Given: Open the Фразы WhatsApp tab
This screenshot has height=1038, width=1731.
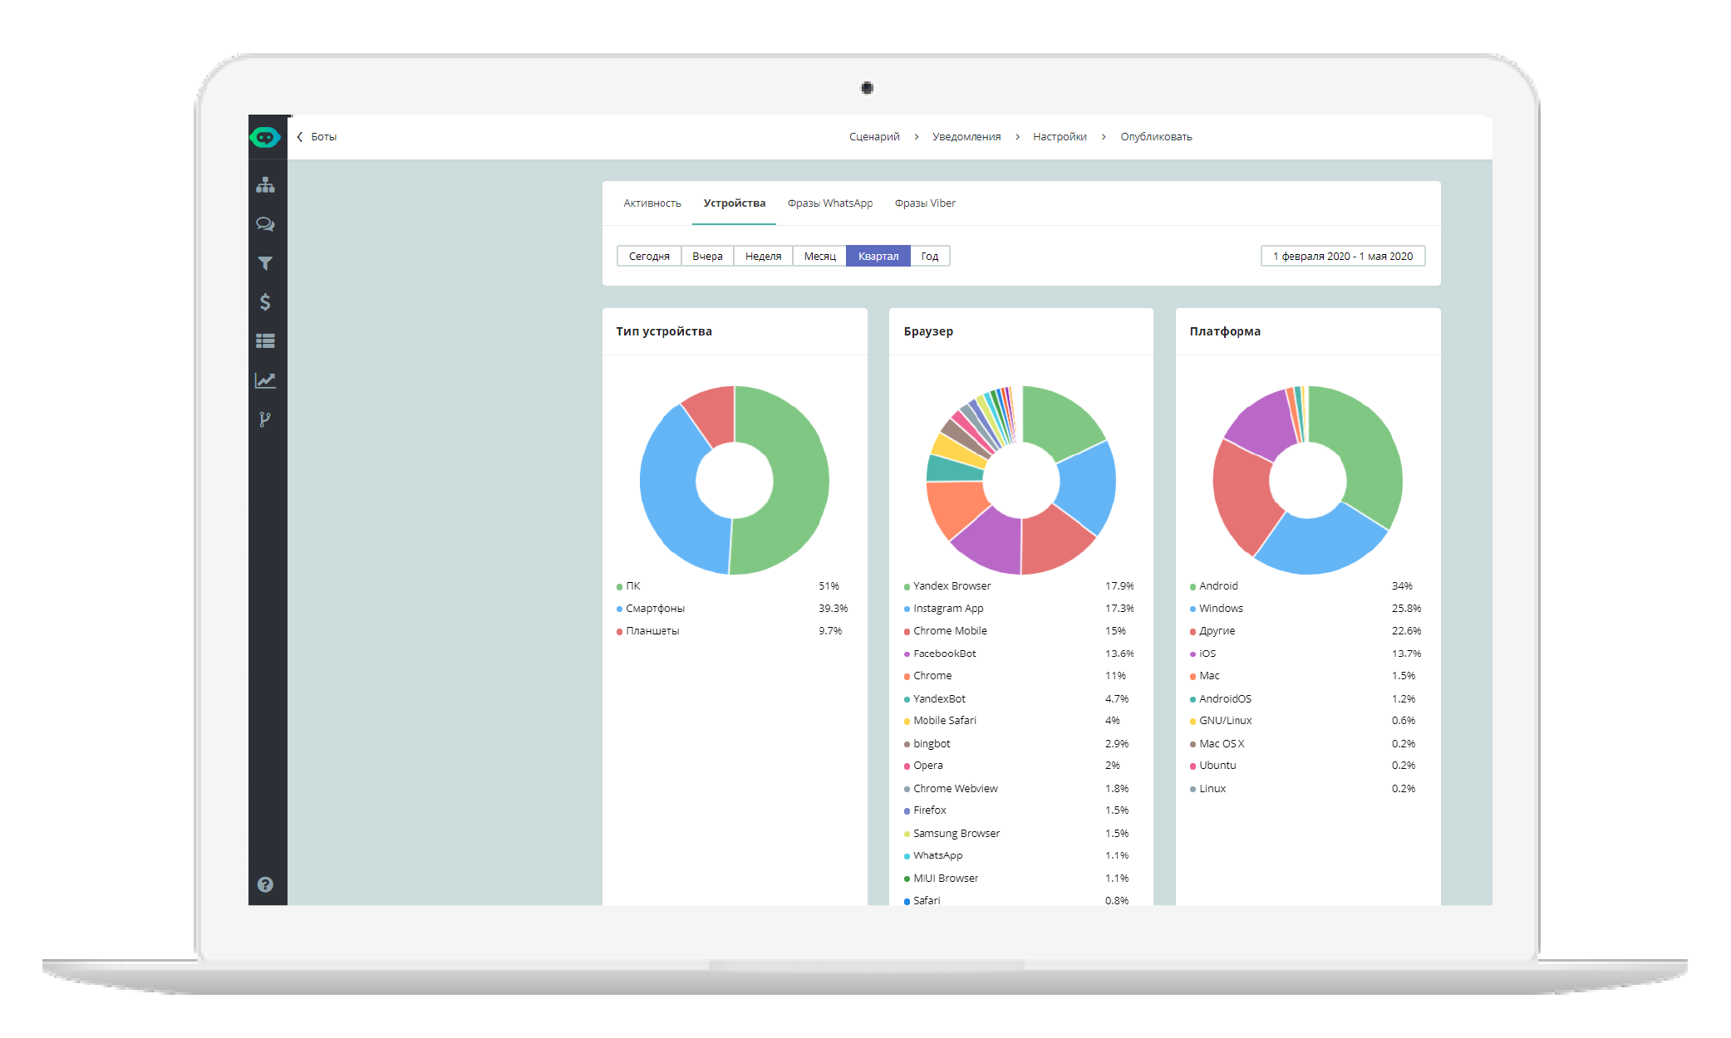Looking at the screenshot, I should tap(830, 203).
